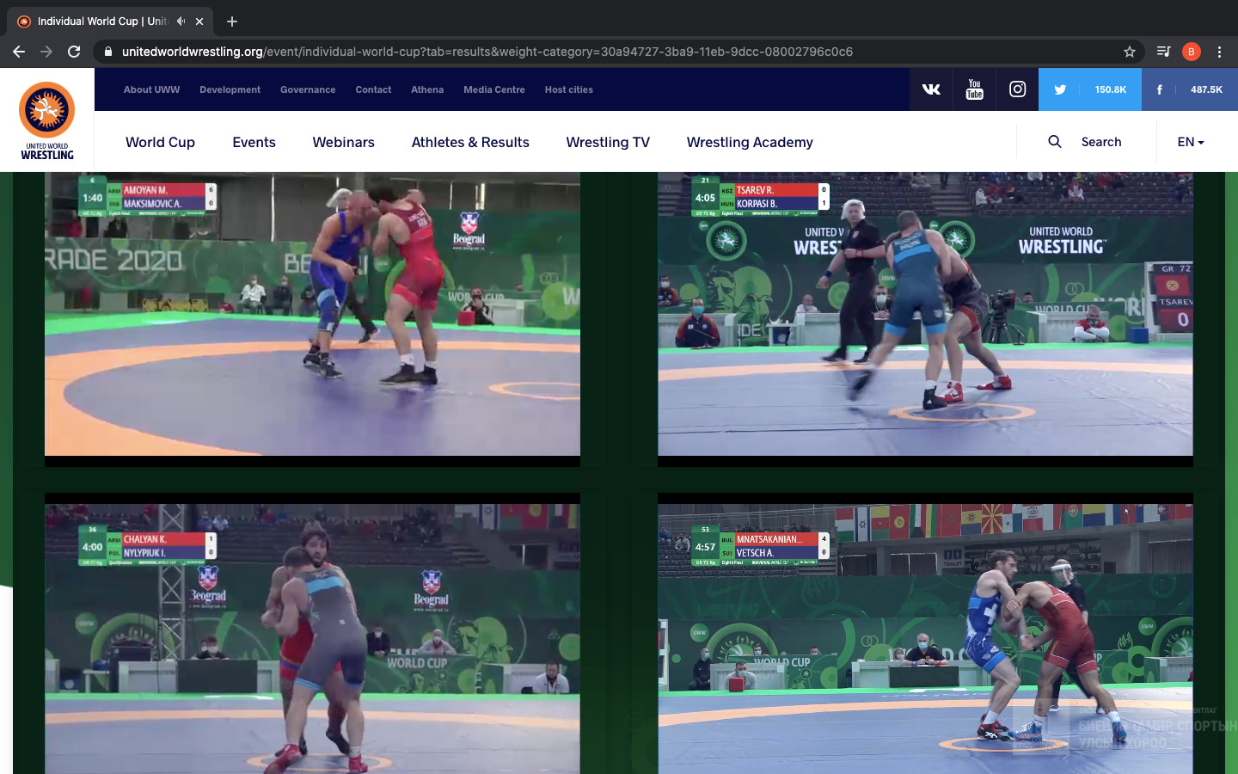Open the Chrome three-dot menu
Screen dimensions: 1238x774
coord(1219,52)
